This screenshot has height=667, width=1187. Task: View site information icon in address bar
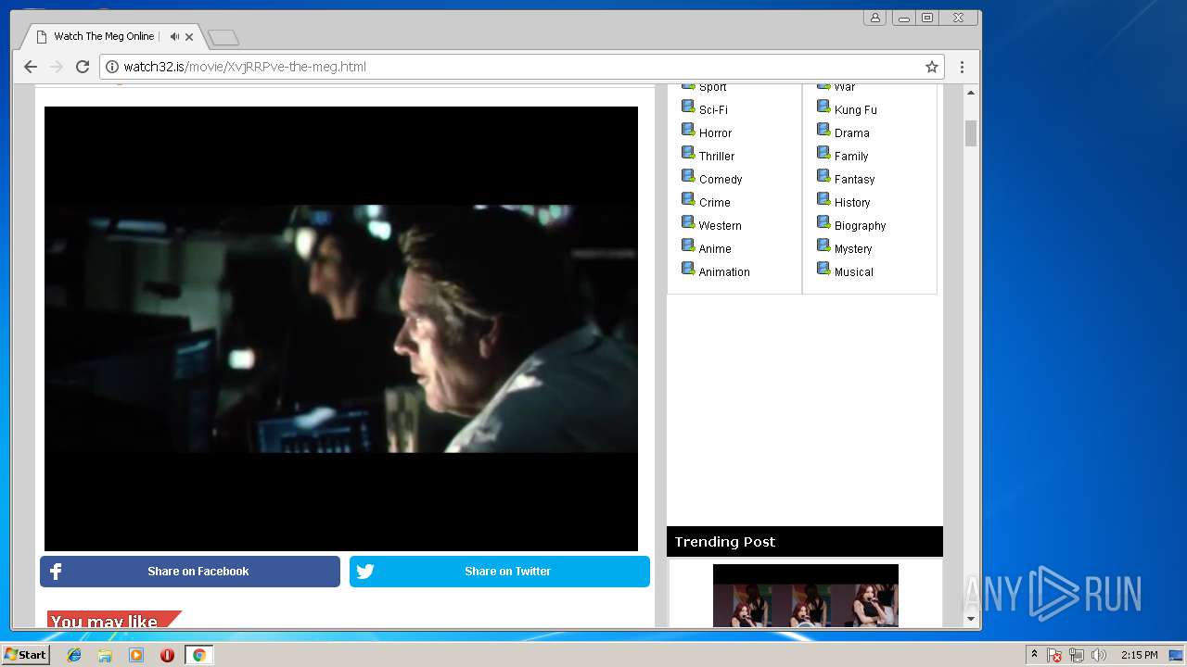point(112,67)
